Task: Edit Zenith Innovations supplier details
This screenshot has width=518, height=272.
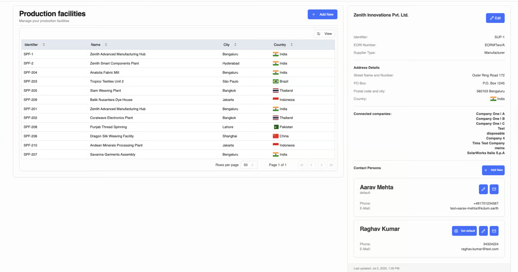Action: pyautogui.click(x=495, y=18)
